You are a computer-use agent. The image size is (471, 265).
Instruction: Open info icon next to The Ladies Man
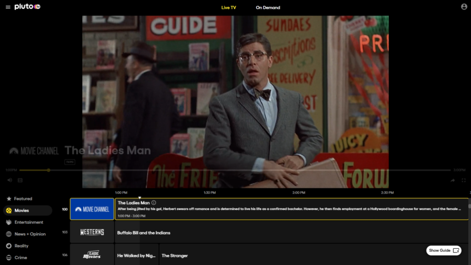[154, 203]
